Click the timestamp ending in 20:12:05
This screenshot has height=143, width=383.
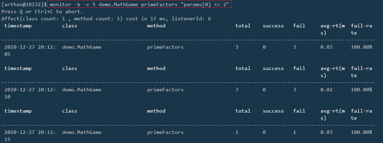click(30, 51)
